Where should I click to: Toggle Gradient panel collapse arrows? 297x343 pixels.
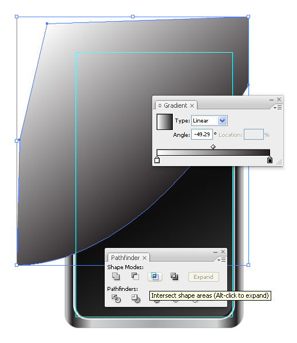click(x=160, y=105)
